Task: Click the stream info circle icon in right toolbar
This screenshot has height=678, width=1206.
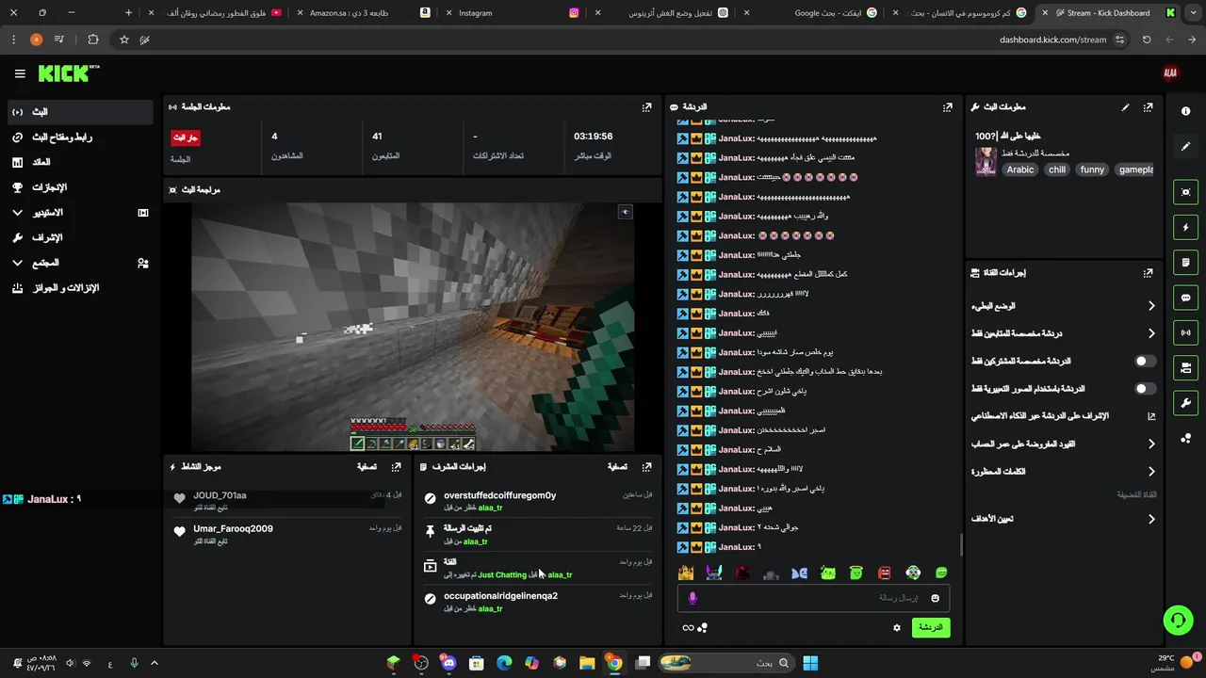Action: [x=1185, y=111]
